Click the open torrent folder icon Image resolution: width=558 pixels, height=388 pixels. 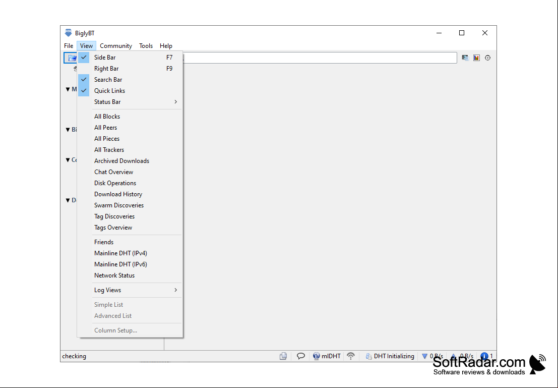pos(71,58)
